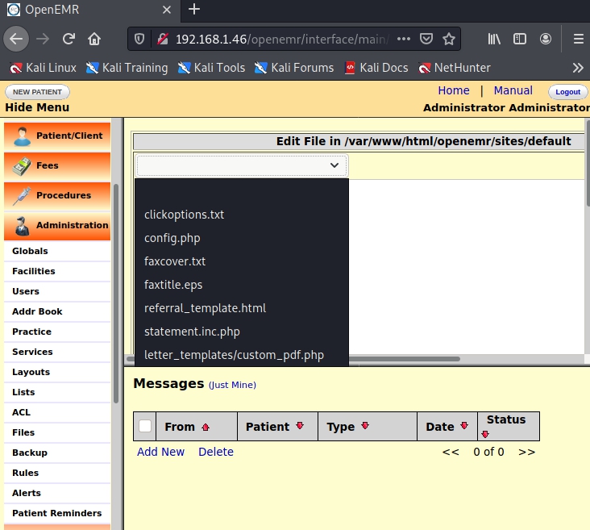Viewport: 590px width, 530px height.
Task: Open the Kali Linux bookmark
Action: 43,68
